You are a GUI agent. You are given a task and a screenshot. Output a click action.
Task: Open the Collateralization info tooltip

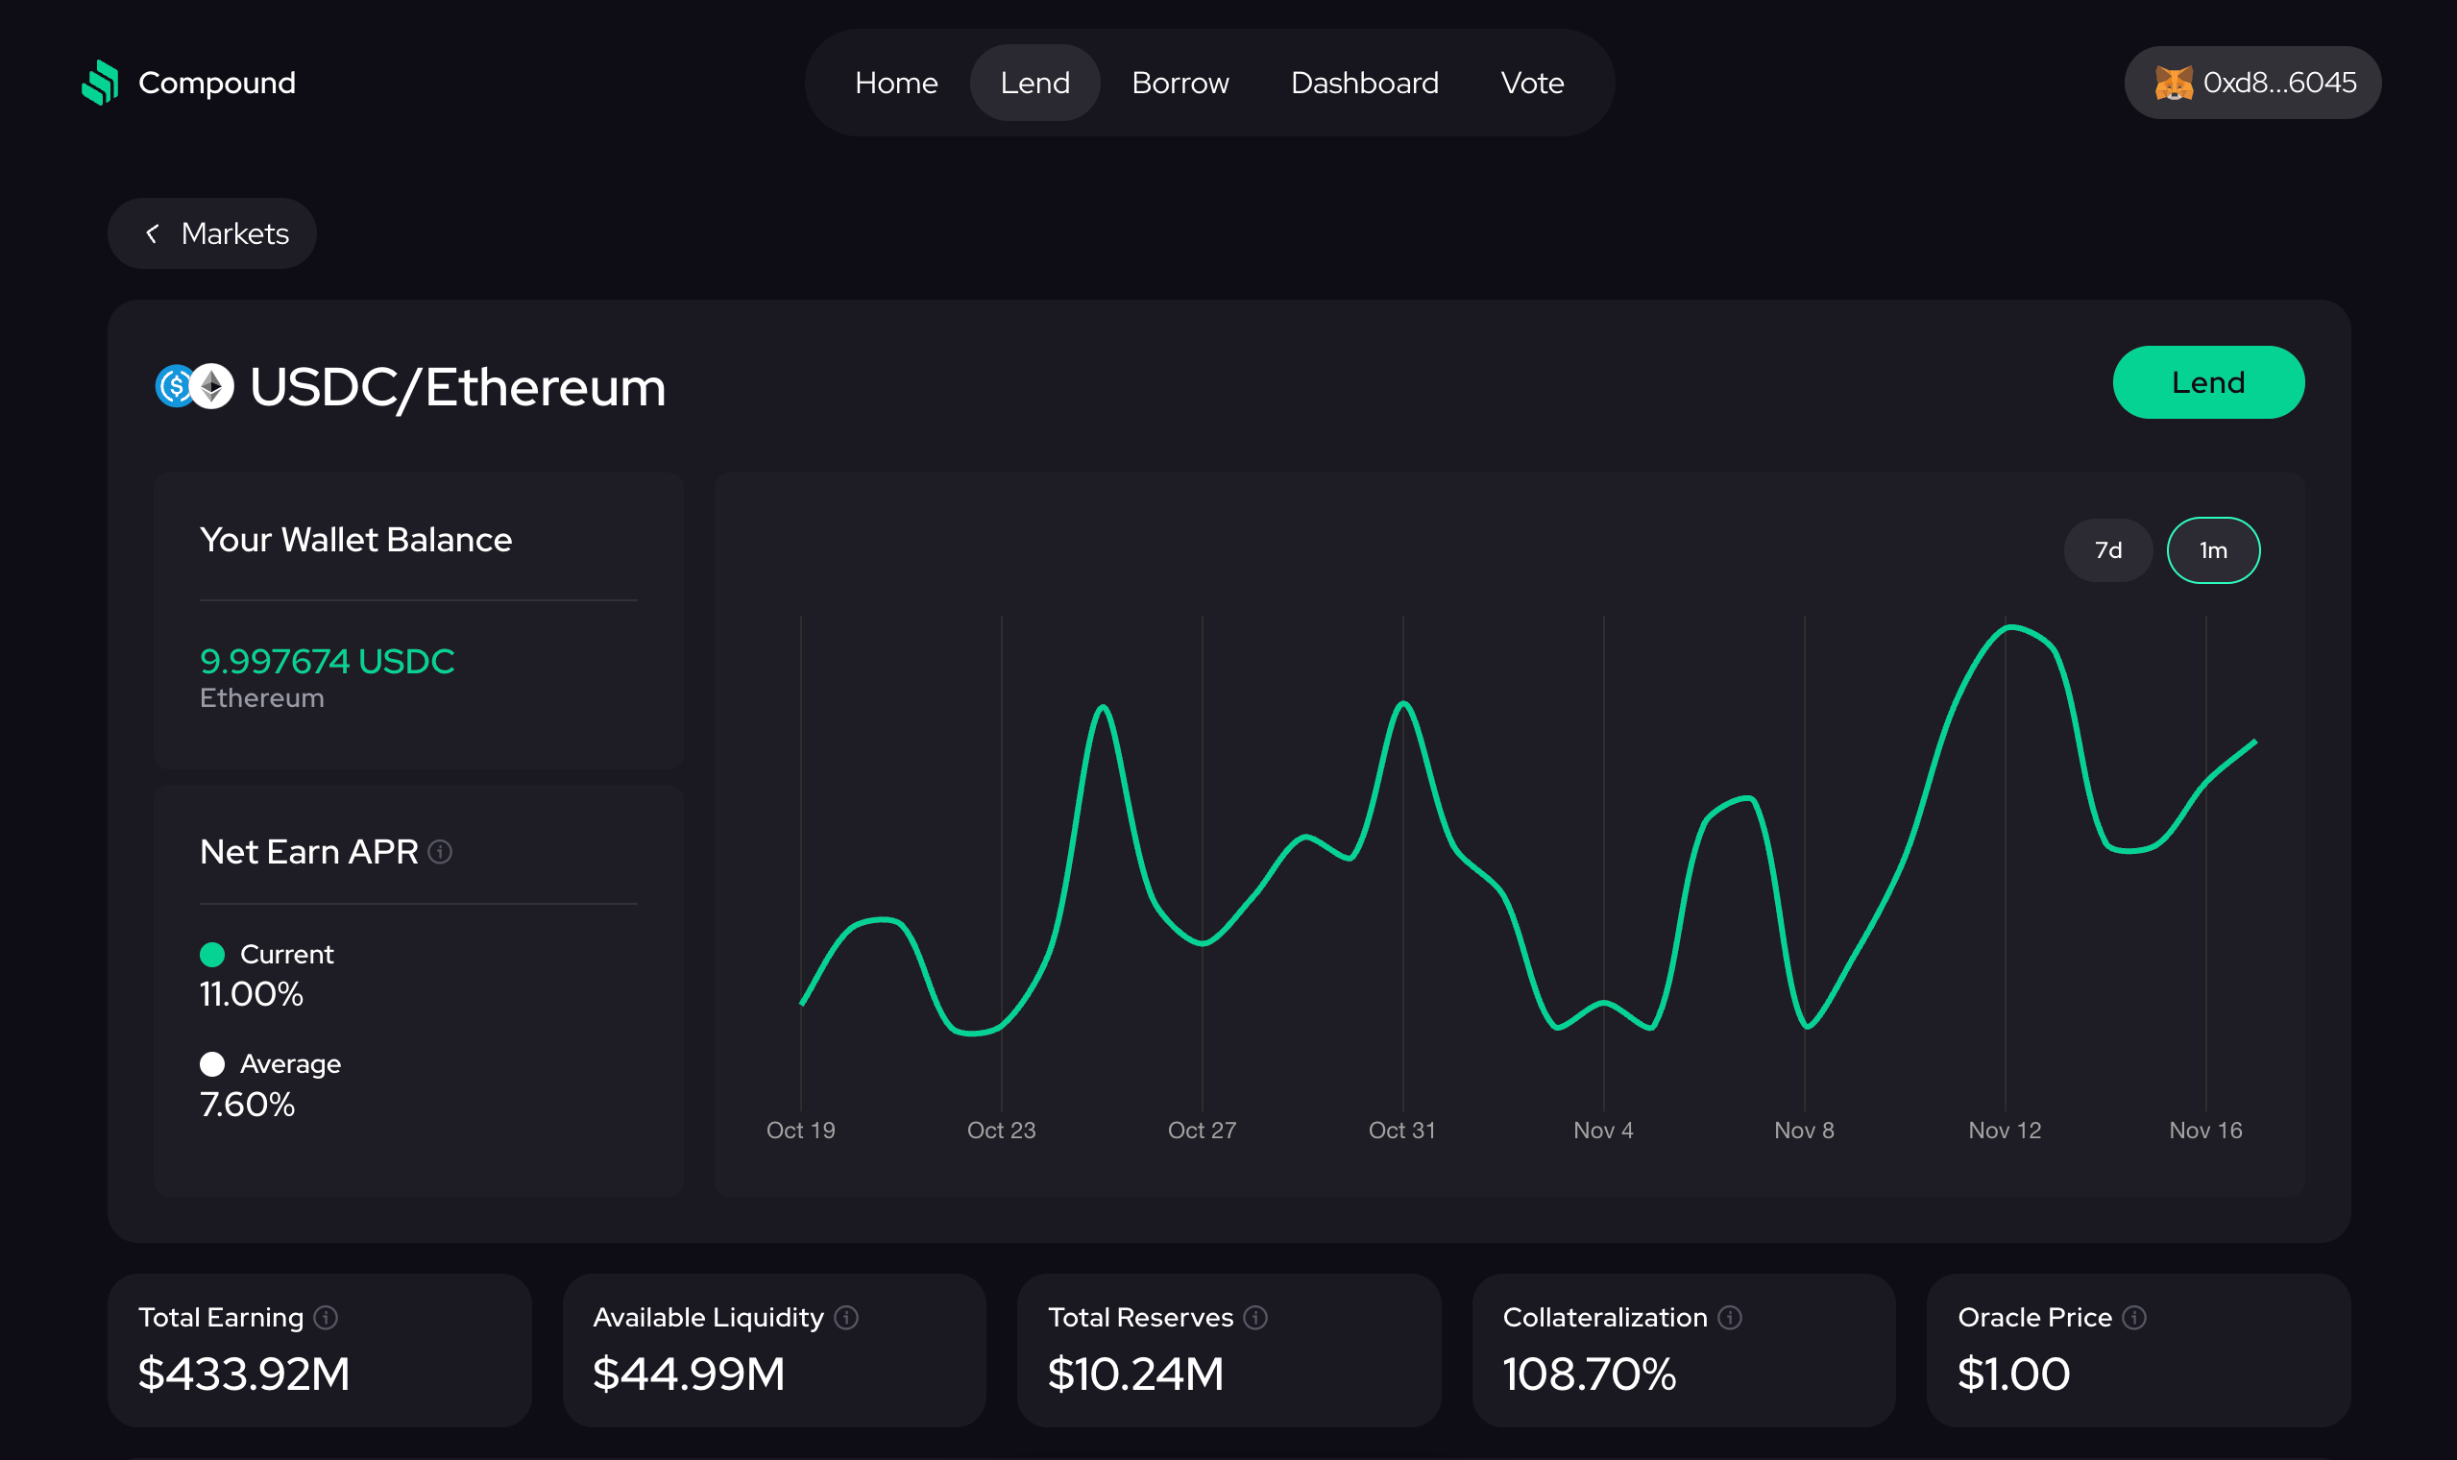point(1729,1317)
